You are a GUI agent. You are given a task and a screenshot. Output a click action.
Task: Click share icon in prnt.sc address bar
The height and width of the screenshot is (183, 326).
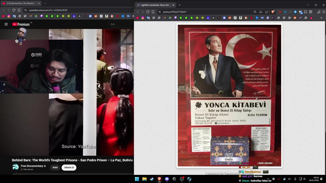(x=266, y=12)
